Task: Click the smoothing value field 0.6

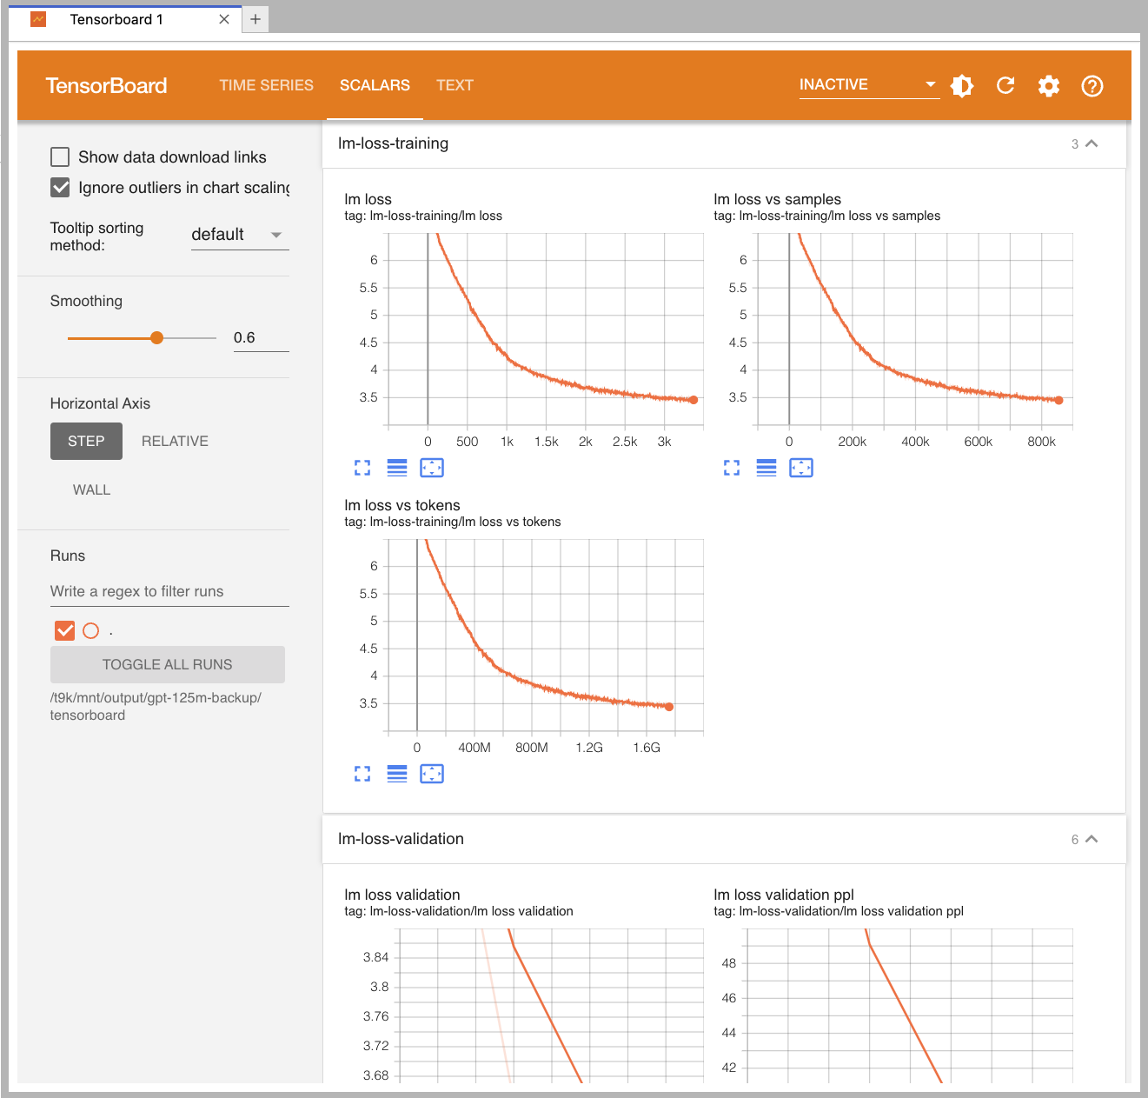Action: pos(261,337)
